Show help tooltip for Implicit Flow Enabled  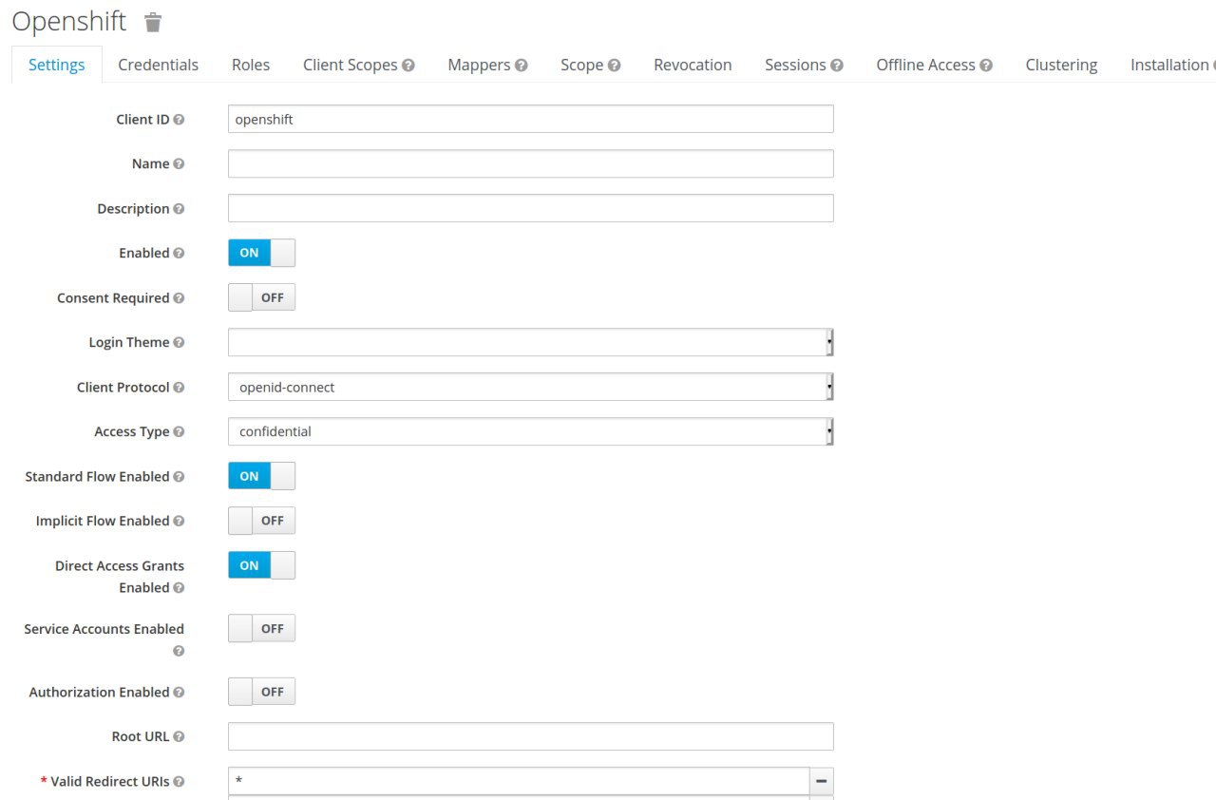click(179, 522)
